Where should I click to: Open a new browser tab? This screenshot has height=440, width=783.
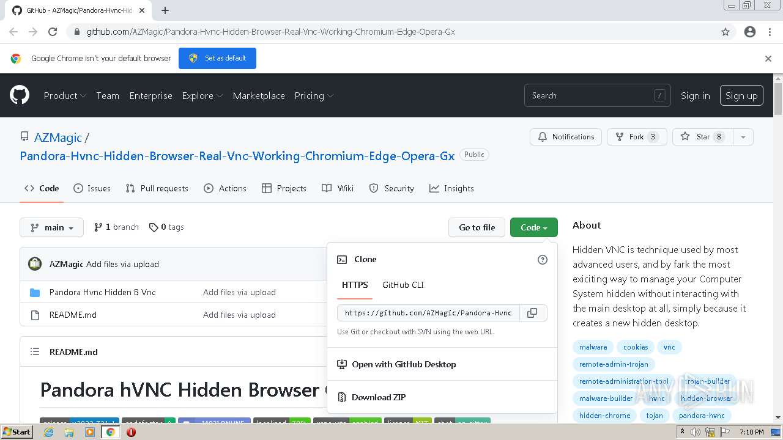(x=165, y=10)
